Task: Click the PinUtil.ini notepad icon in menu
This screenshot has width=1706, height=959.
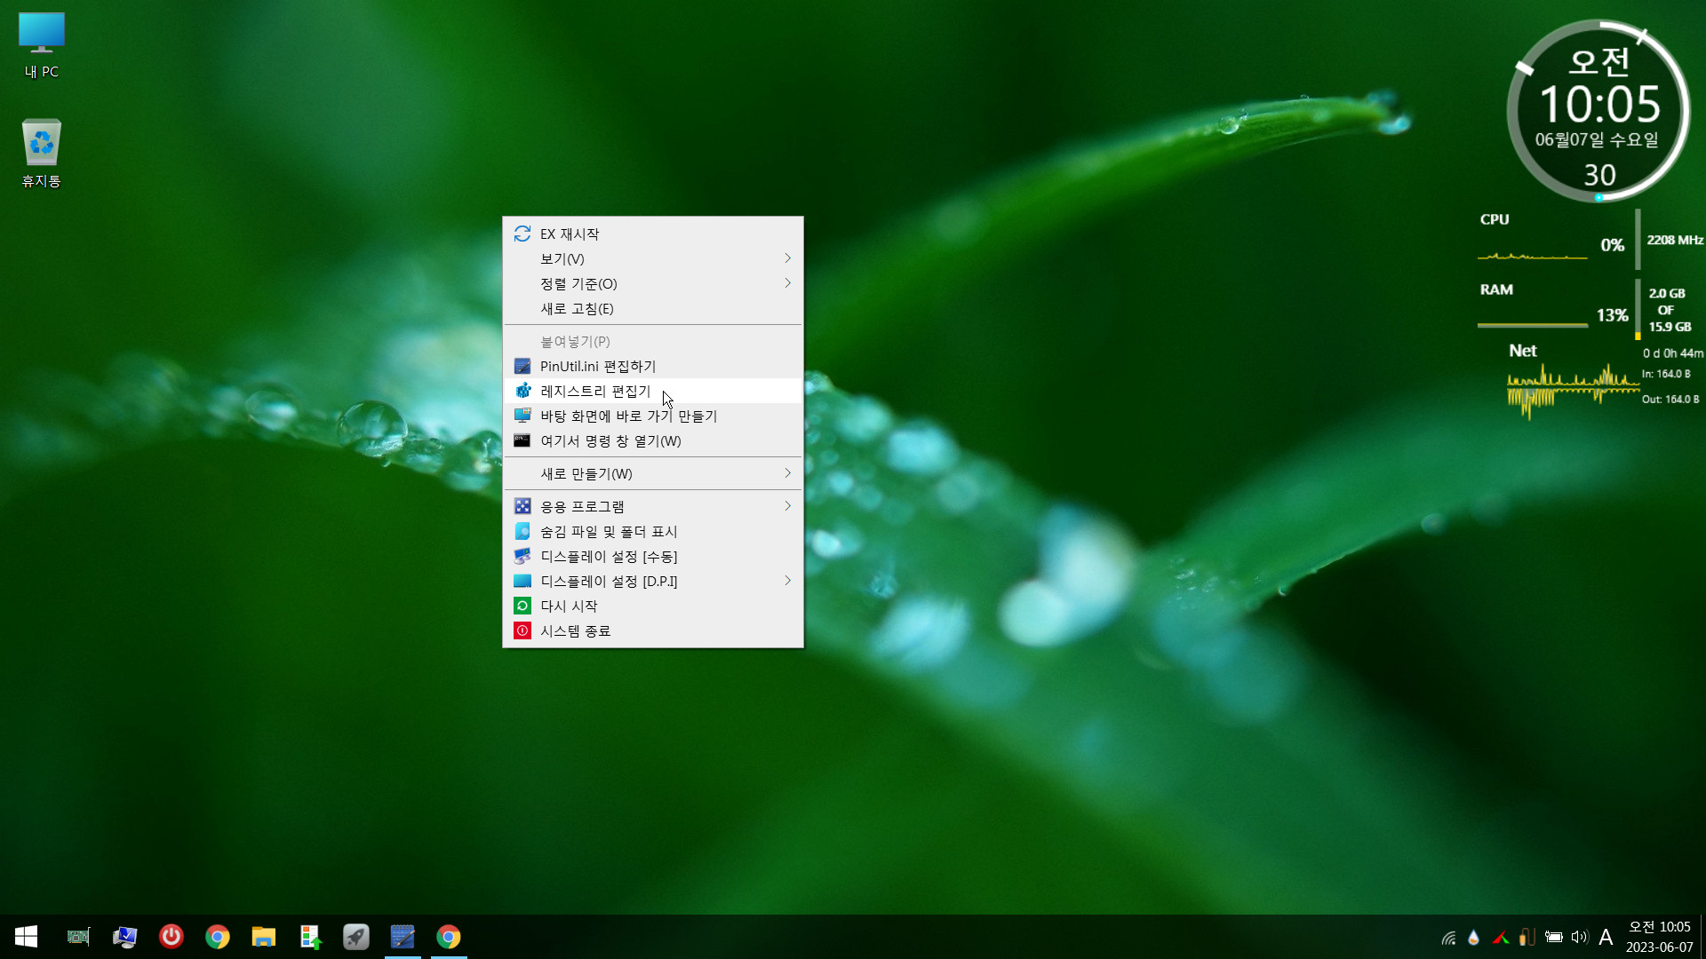Action: click(522, 366)
